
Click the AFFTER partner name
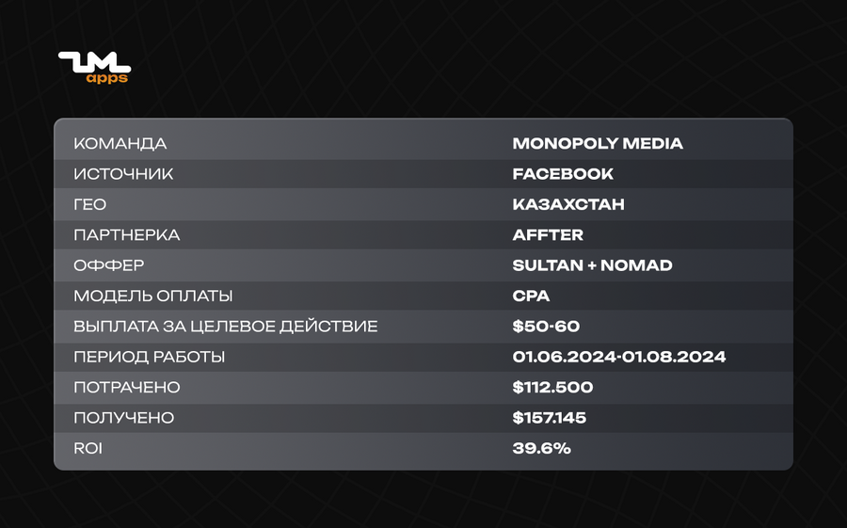tap(548, 235)
